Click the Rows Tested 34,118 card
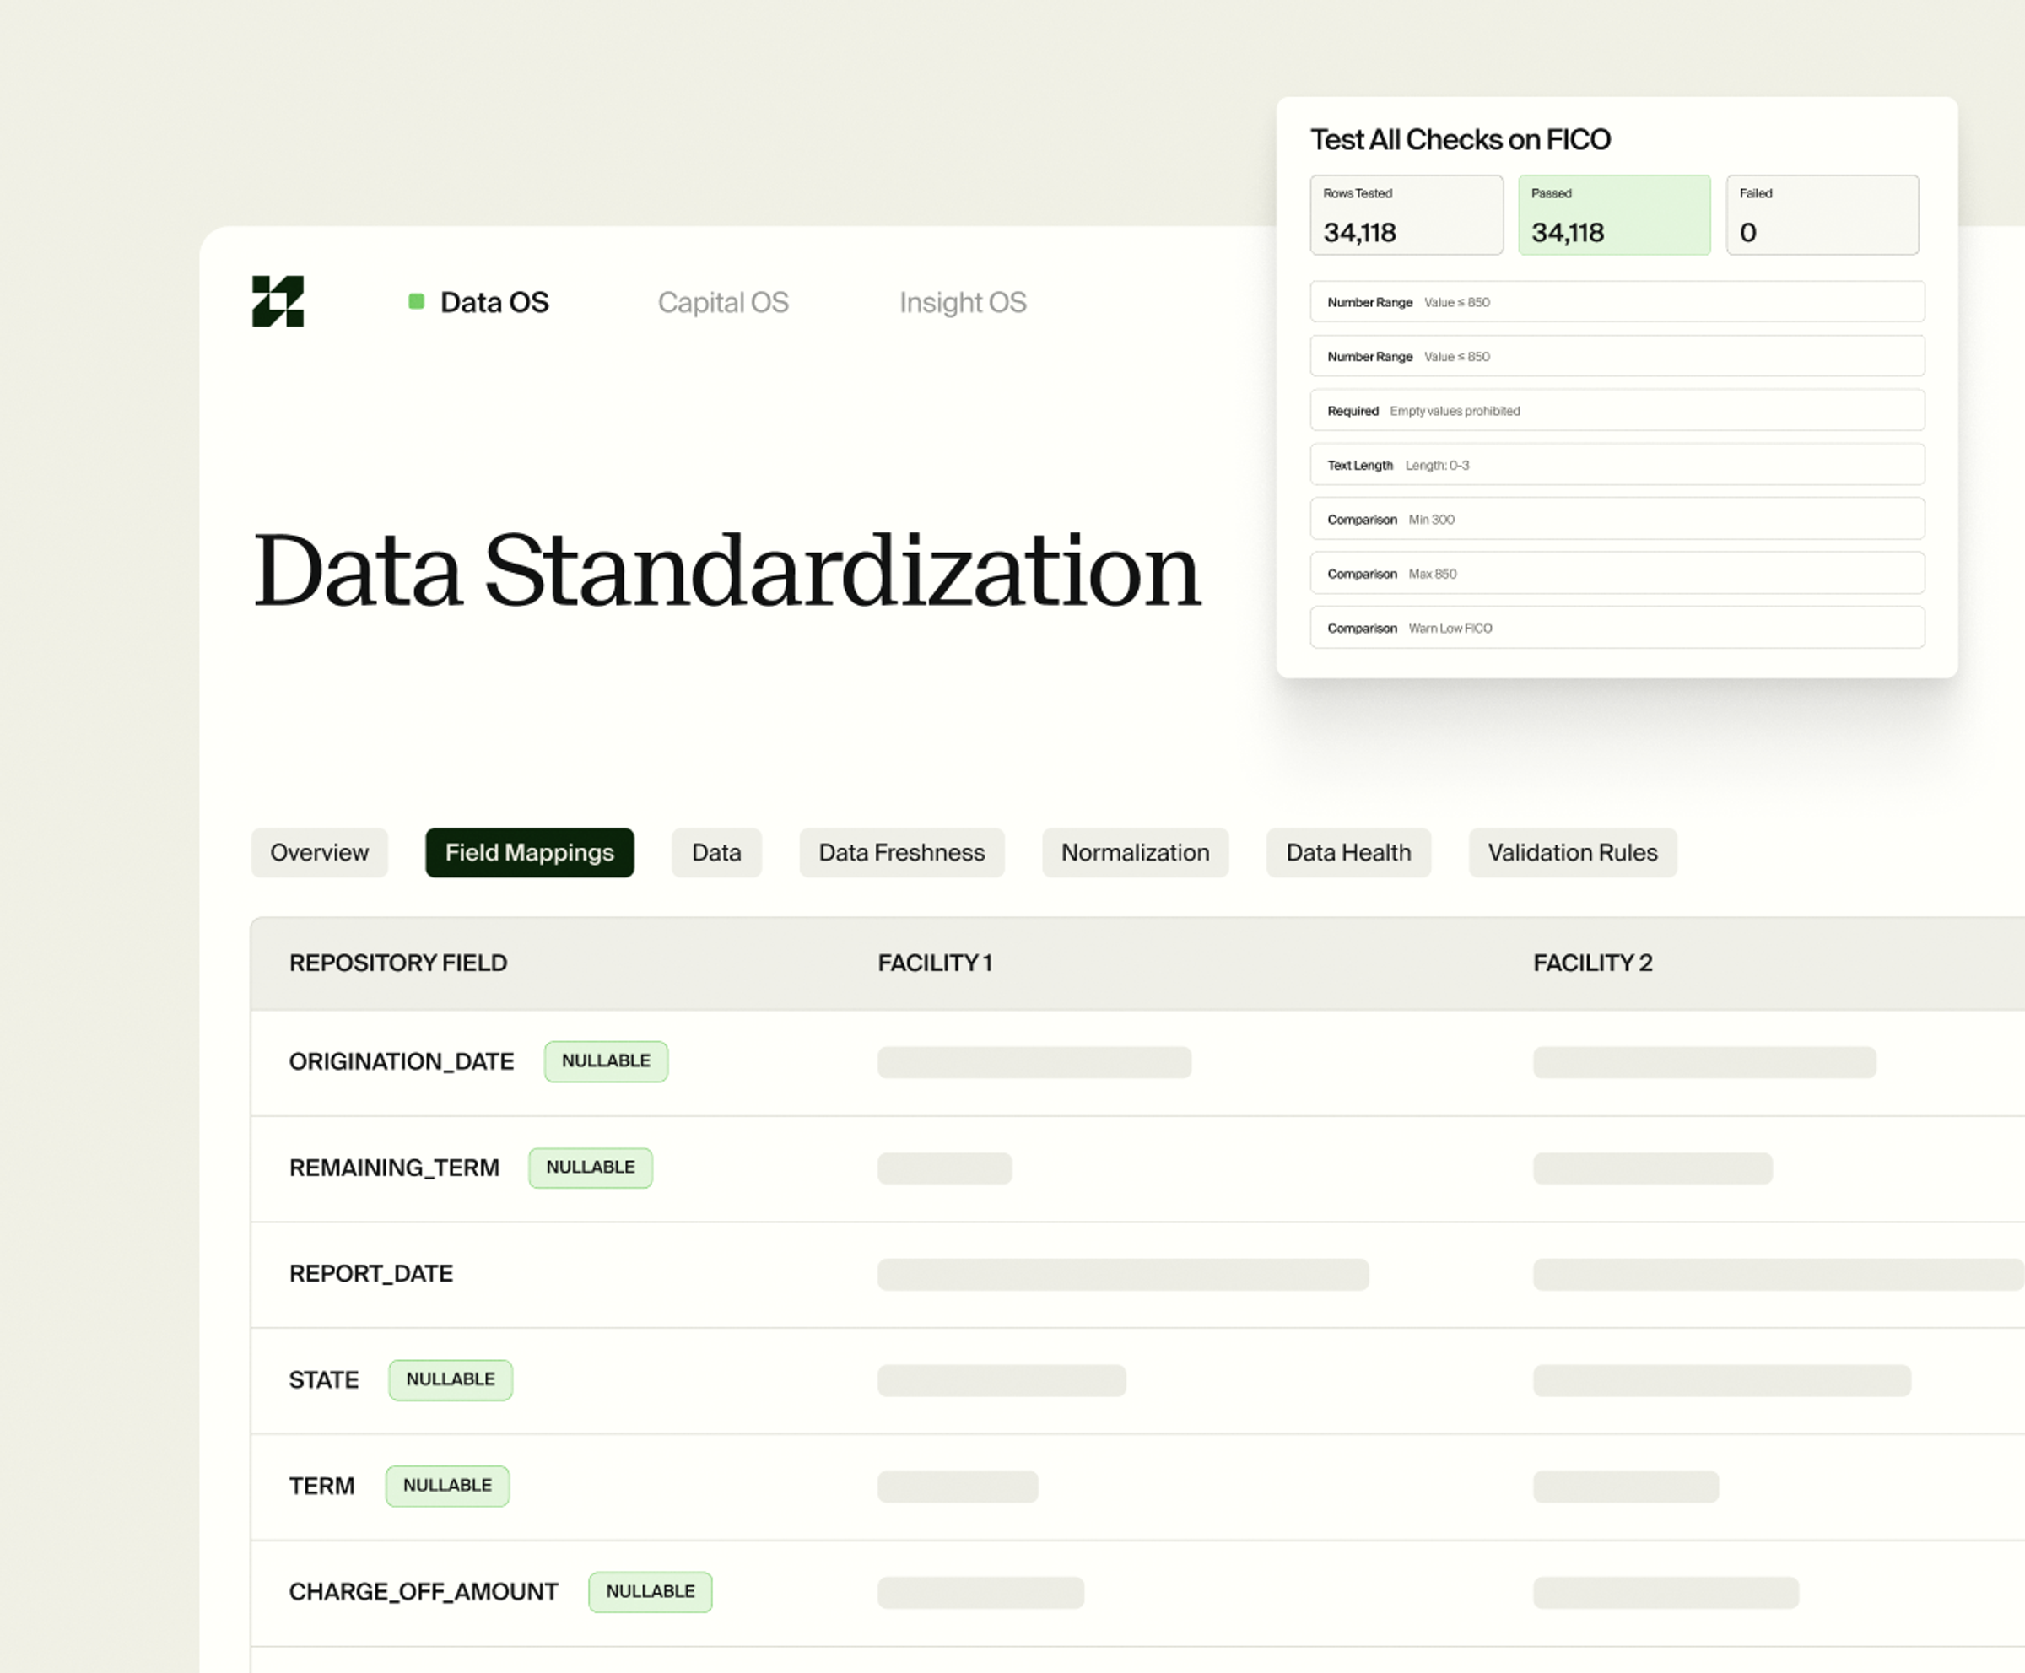This screenshot has height=1673, width=2025. (1407, 215)
